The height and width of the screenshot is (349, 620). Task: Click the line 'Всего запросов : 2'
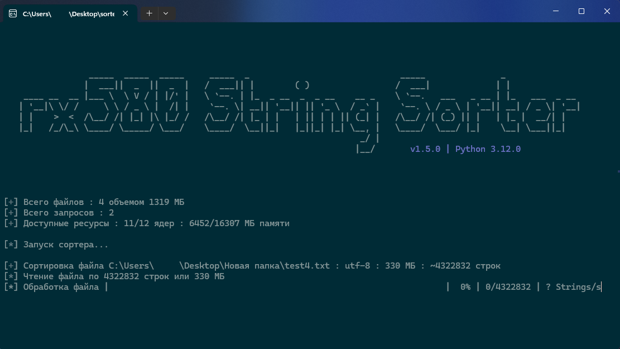[59, 213]
